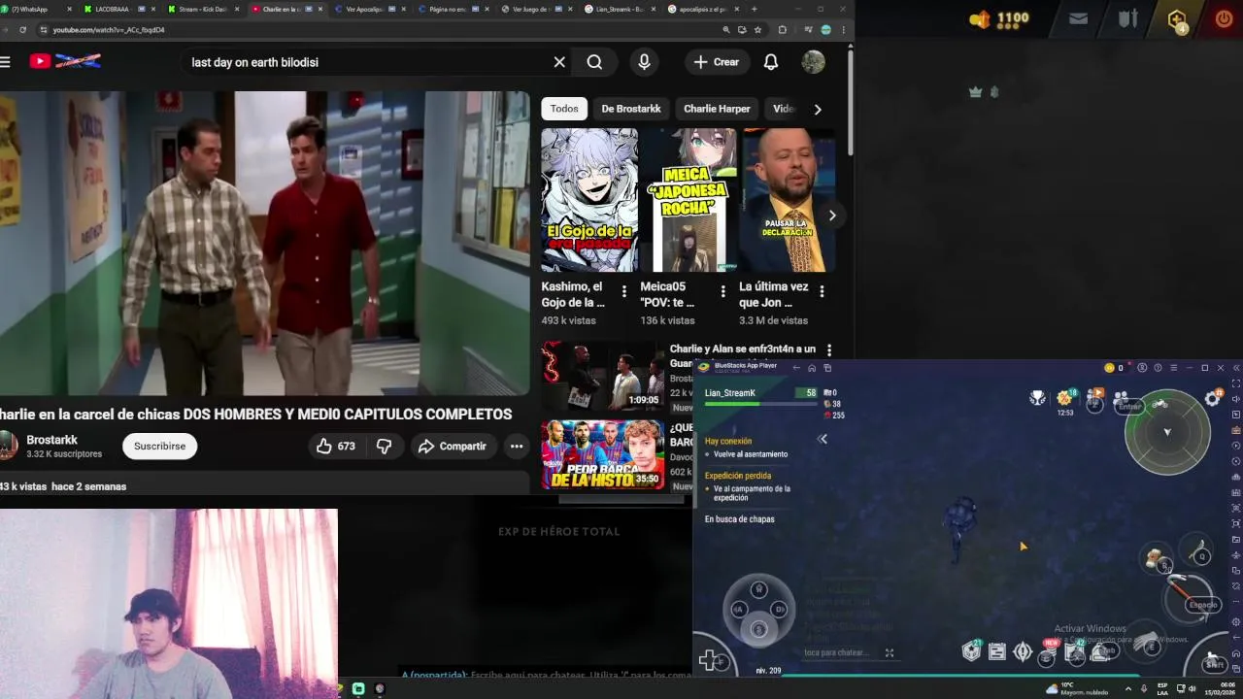
Task: Open the YouTube account avatar menu
Action: click(813, 62)
